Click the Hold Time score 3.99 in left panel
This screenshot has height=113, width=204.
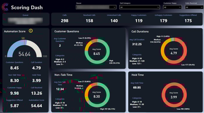(x=36, y=80)
